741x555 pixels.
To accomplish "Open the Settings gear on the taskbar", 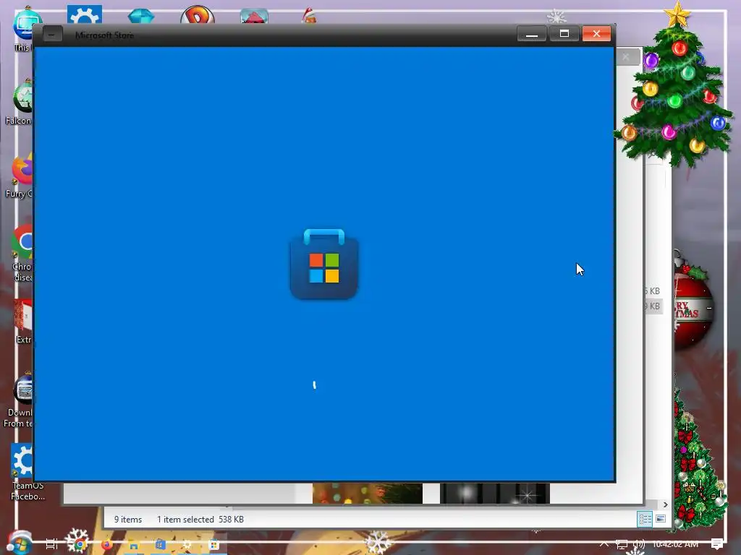I will pos(187,545).
